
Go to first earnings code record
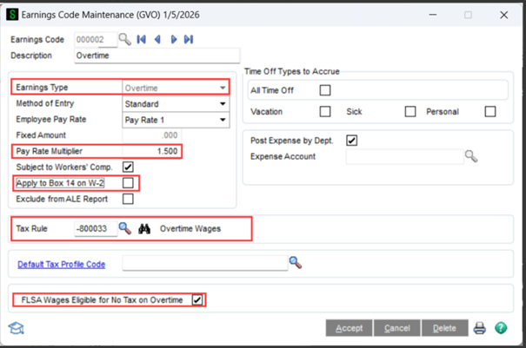click(x=142, y=39)
